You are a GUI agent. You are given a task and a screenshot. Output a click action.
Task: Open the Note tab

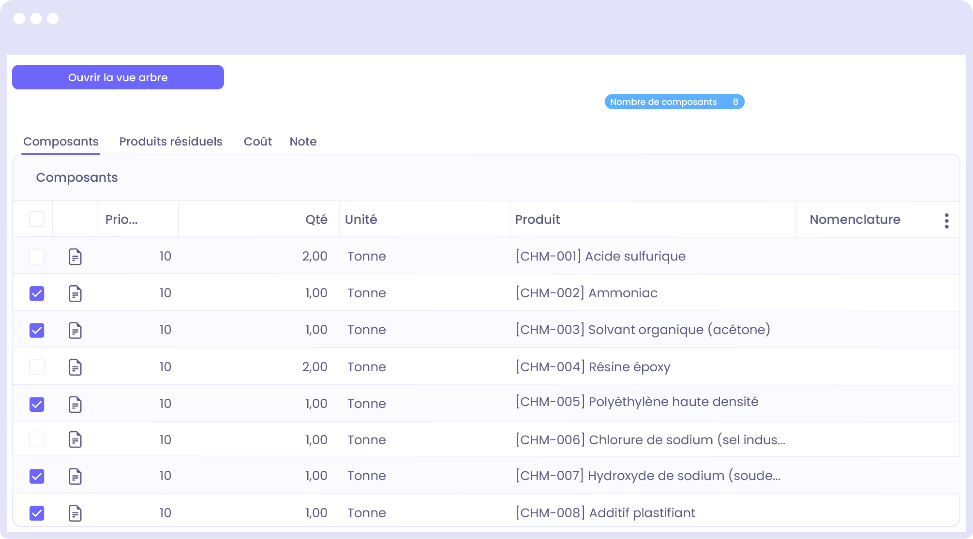pos(303,142)
